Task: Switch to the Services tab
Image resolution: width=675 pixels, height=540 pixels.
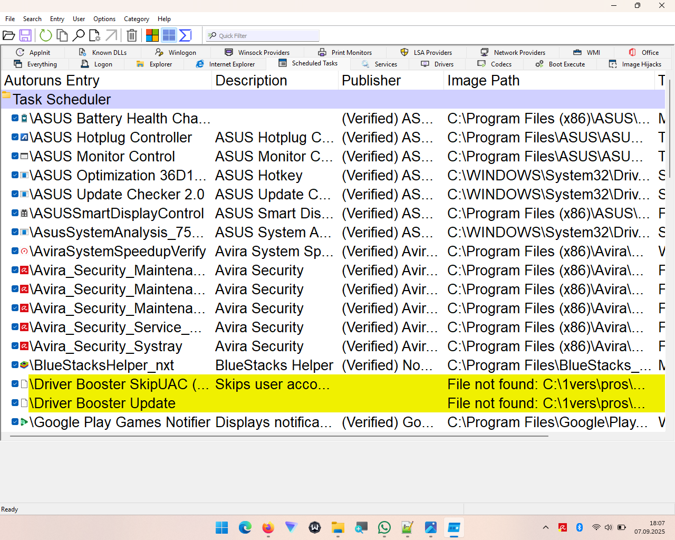Action: 379,64
